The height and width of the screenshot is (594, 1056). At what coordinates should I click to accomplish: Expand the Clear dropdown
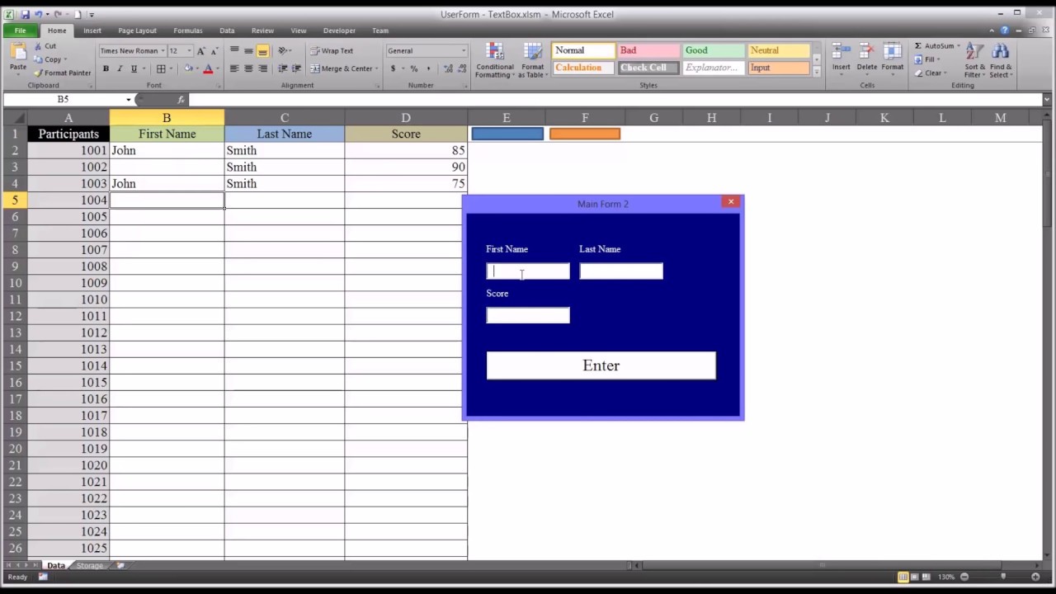[x=945, y=73]
